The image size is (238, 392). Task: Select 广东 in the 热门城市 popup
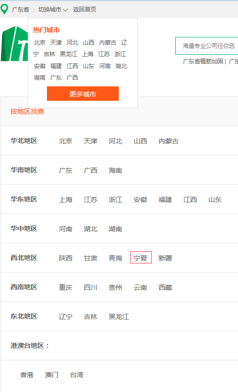(56, 78)
